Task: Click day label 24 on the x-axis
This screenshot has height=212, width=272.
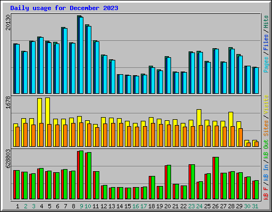Action: pyautogui.click(x=199, y=206)
